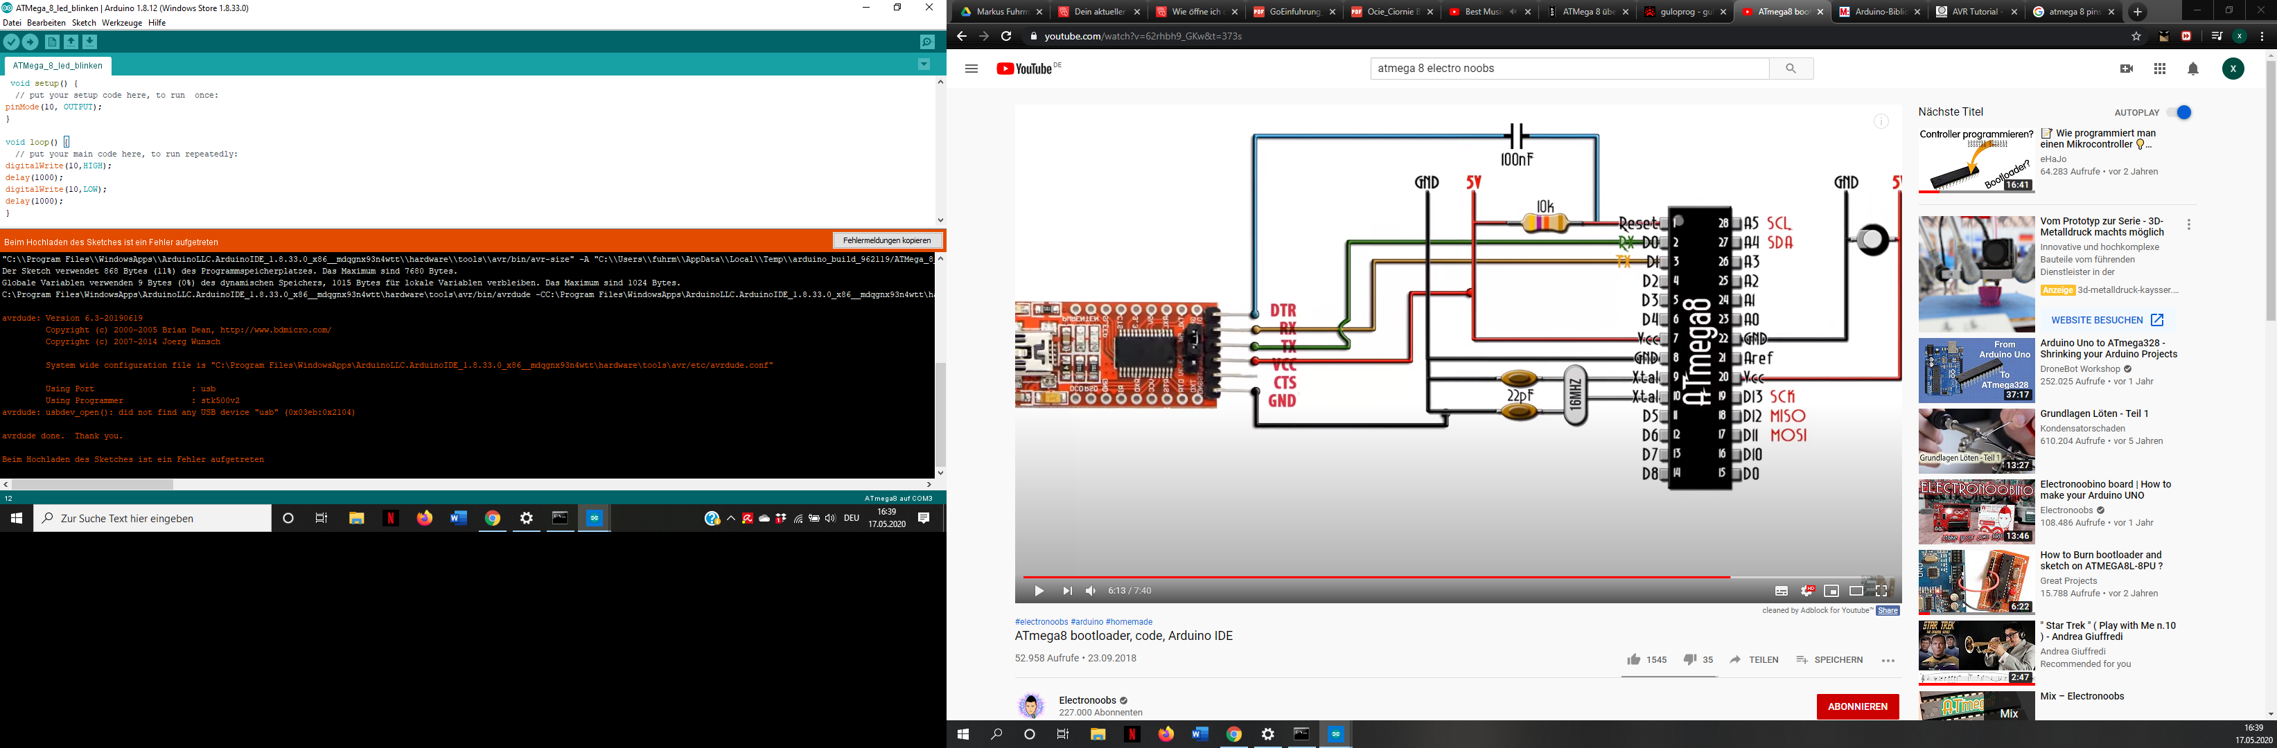2277x748 pixels.
Task: Play the YouTube video
Action: 1039,591
